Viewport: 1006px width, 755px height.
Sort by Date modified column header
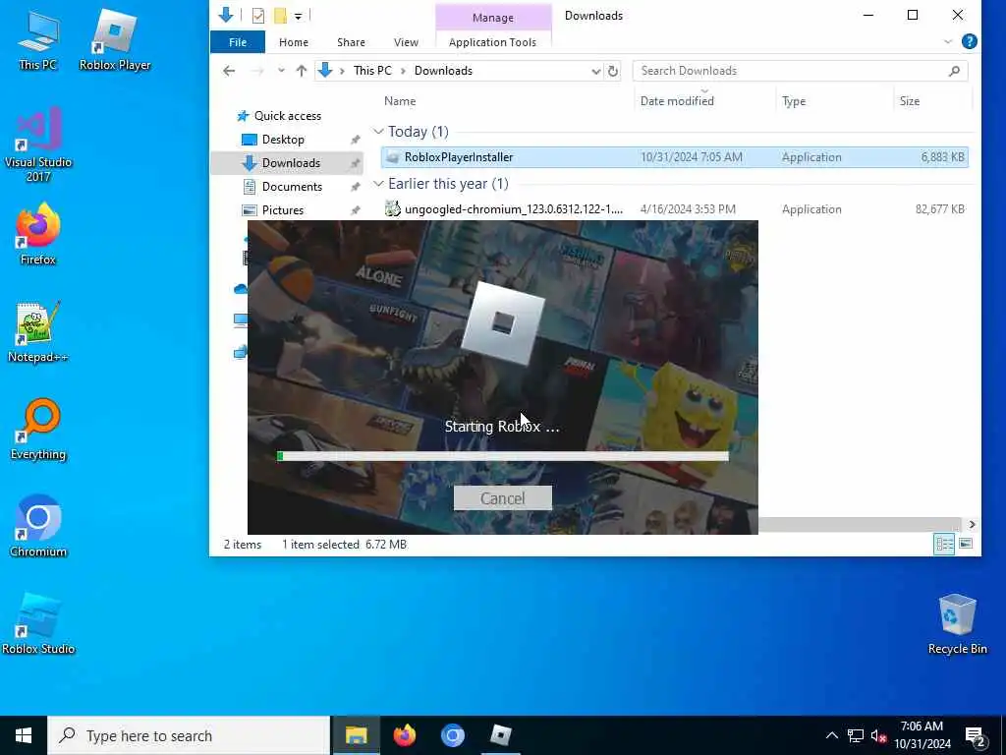coord(677,101)
